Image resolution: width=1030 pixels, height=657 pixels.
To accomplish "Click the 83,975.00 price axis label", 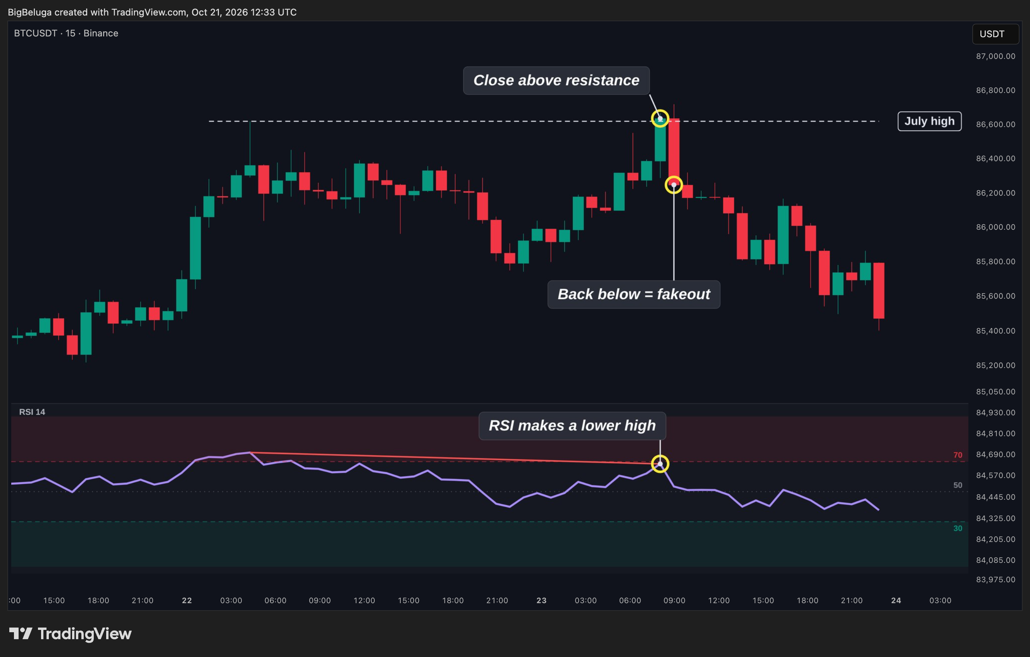I will point(996,579).
